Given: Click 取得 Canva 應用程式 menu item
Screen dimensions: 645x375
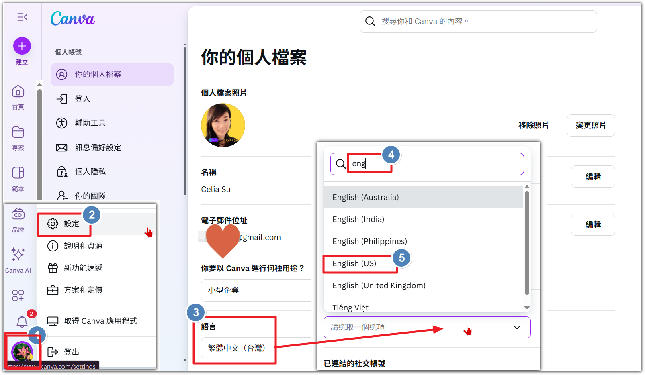Looking at the screenshot, I should point(97,321).
